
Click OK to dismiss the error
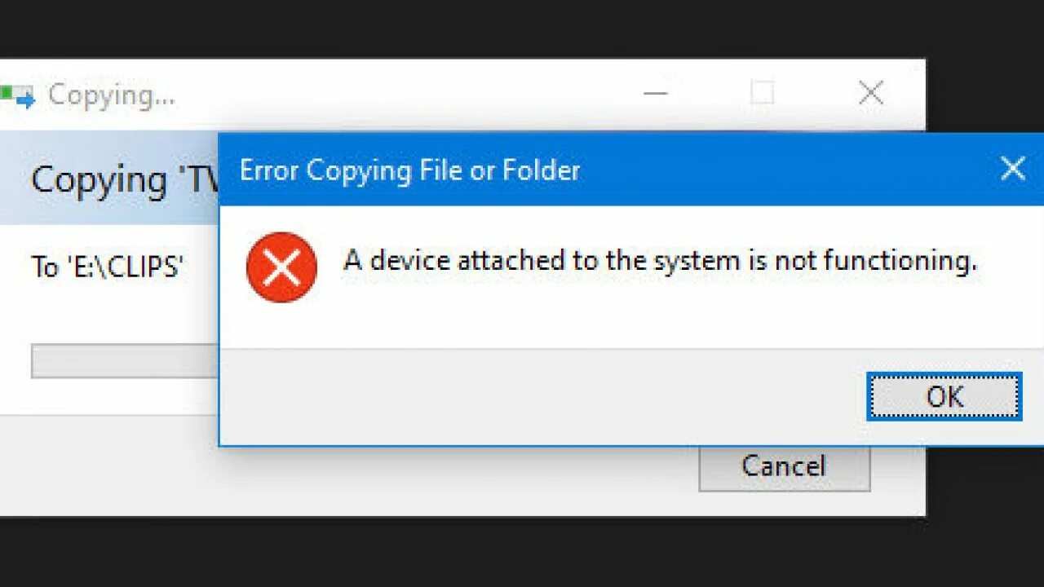(x=944, y=396)
